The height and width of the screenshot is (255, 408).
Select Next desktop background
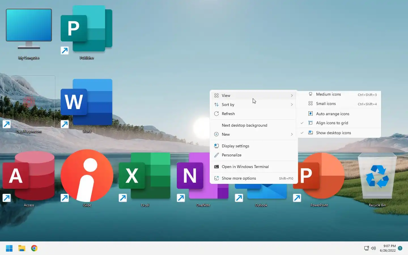(254, 125)
